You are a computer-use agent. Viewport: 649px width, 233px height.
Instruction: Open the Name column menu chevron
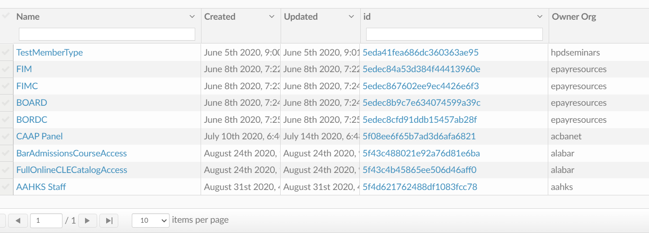coord(192,17)
